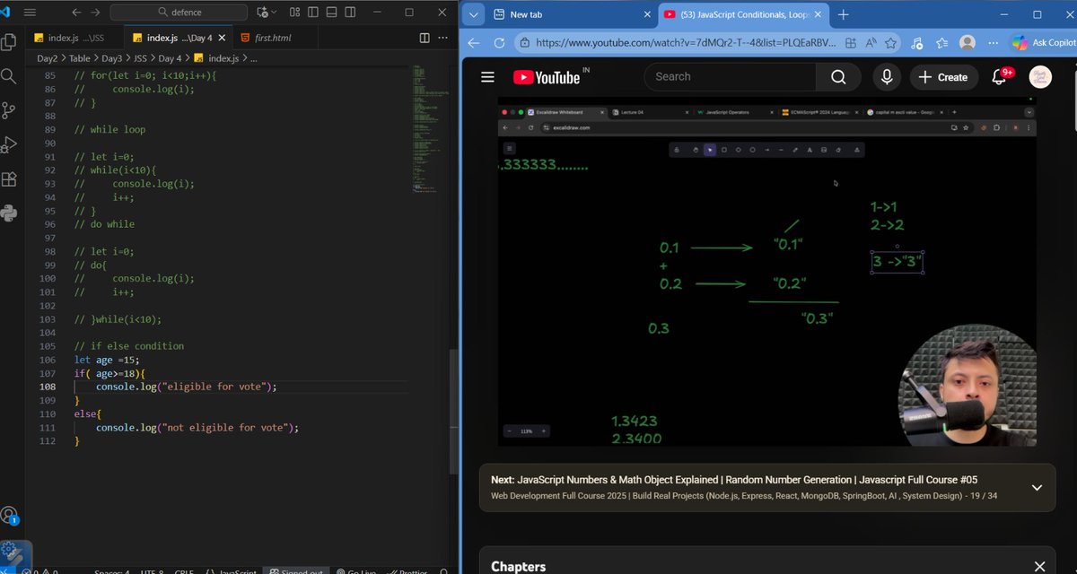Viewport: 1077px width, 574px height.
Task: Search YouTube with voice microphone
Action: [x=887, y=77]
